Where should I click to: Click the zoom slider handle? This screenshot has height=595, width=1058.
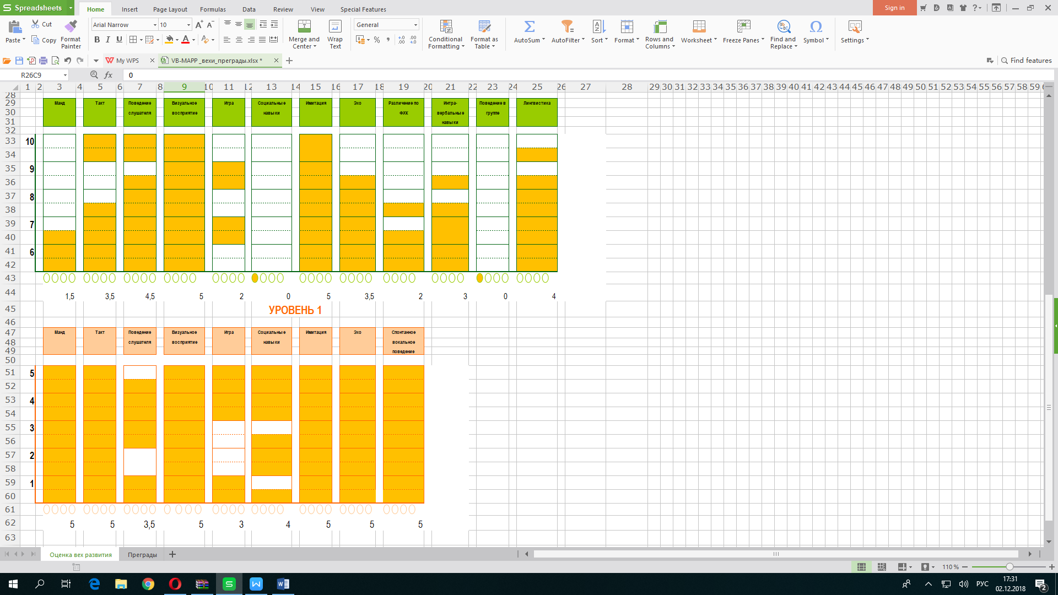1010,567
